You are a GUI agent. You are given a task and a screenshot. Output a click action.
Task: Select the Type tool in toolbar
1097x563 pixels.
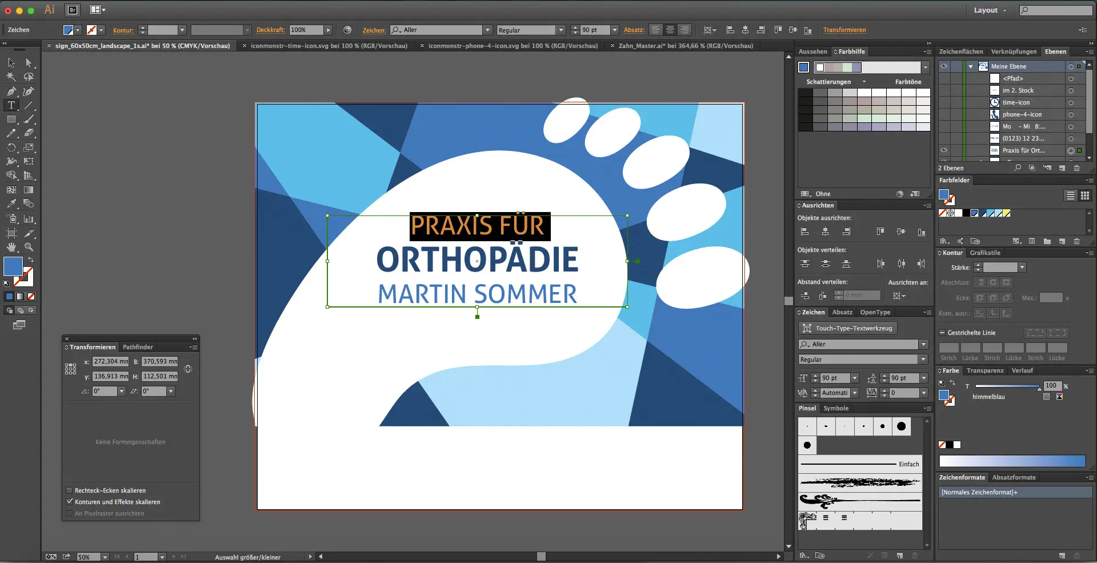point(11,105)
